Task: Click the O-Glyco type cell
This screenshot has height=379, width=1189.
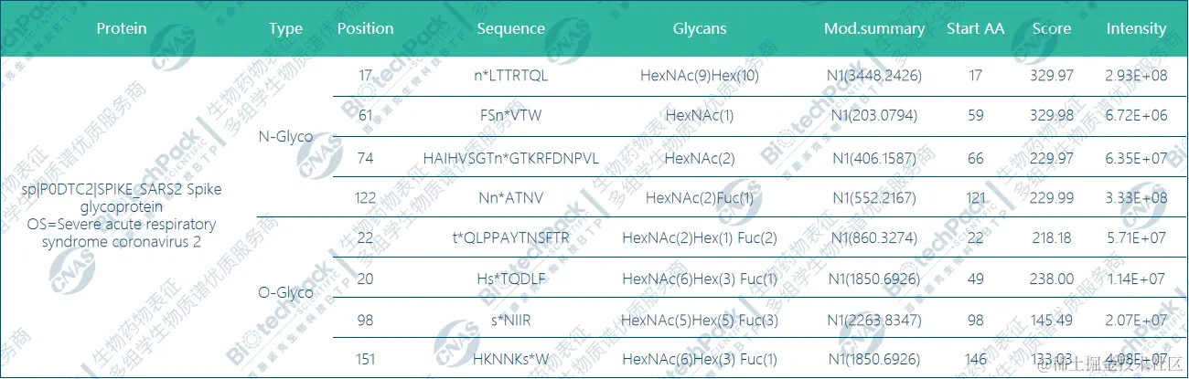Action: [x=286, y=293]
